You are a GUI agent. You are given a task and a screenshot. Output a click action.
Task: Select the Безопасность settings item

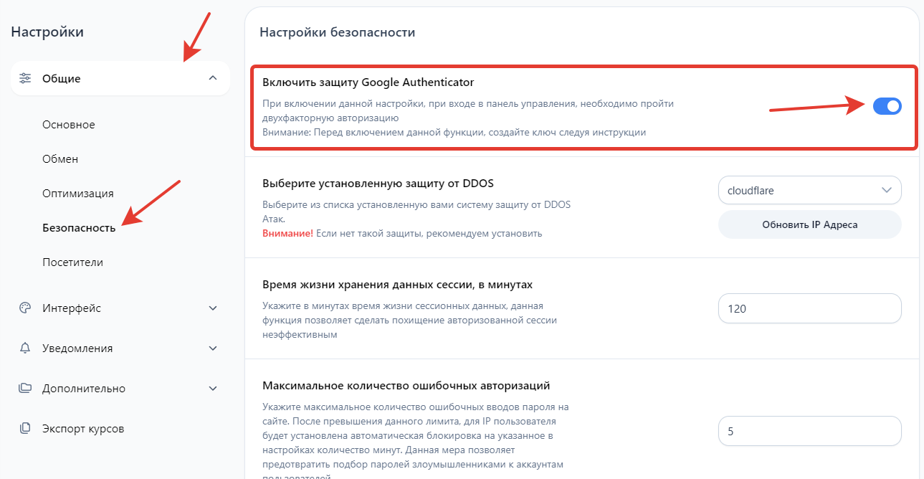coord(79,228)
